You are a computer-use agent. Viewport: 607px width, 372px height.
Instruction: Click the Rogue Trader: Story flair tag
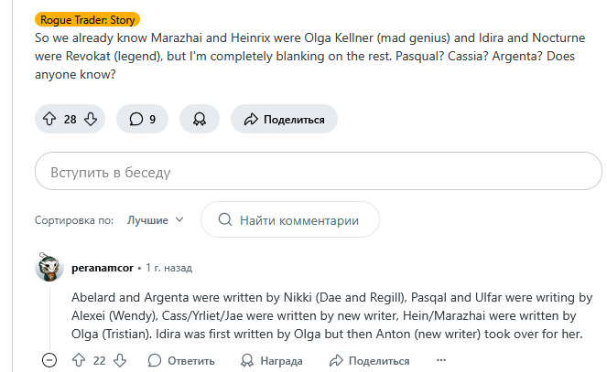coord(87,18)
